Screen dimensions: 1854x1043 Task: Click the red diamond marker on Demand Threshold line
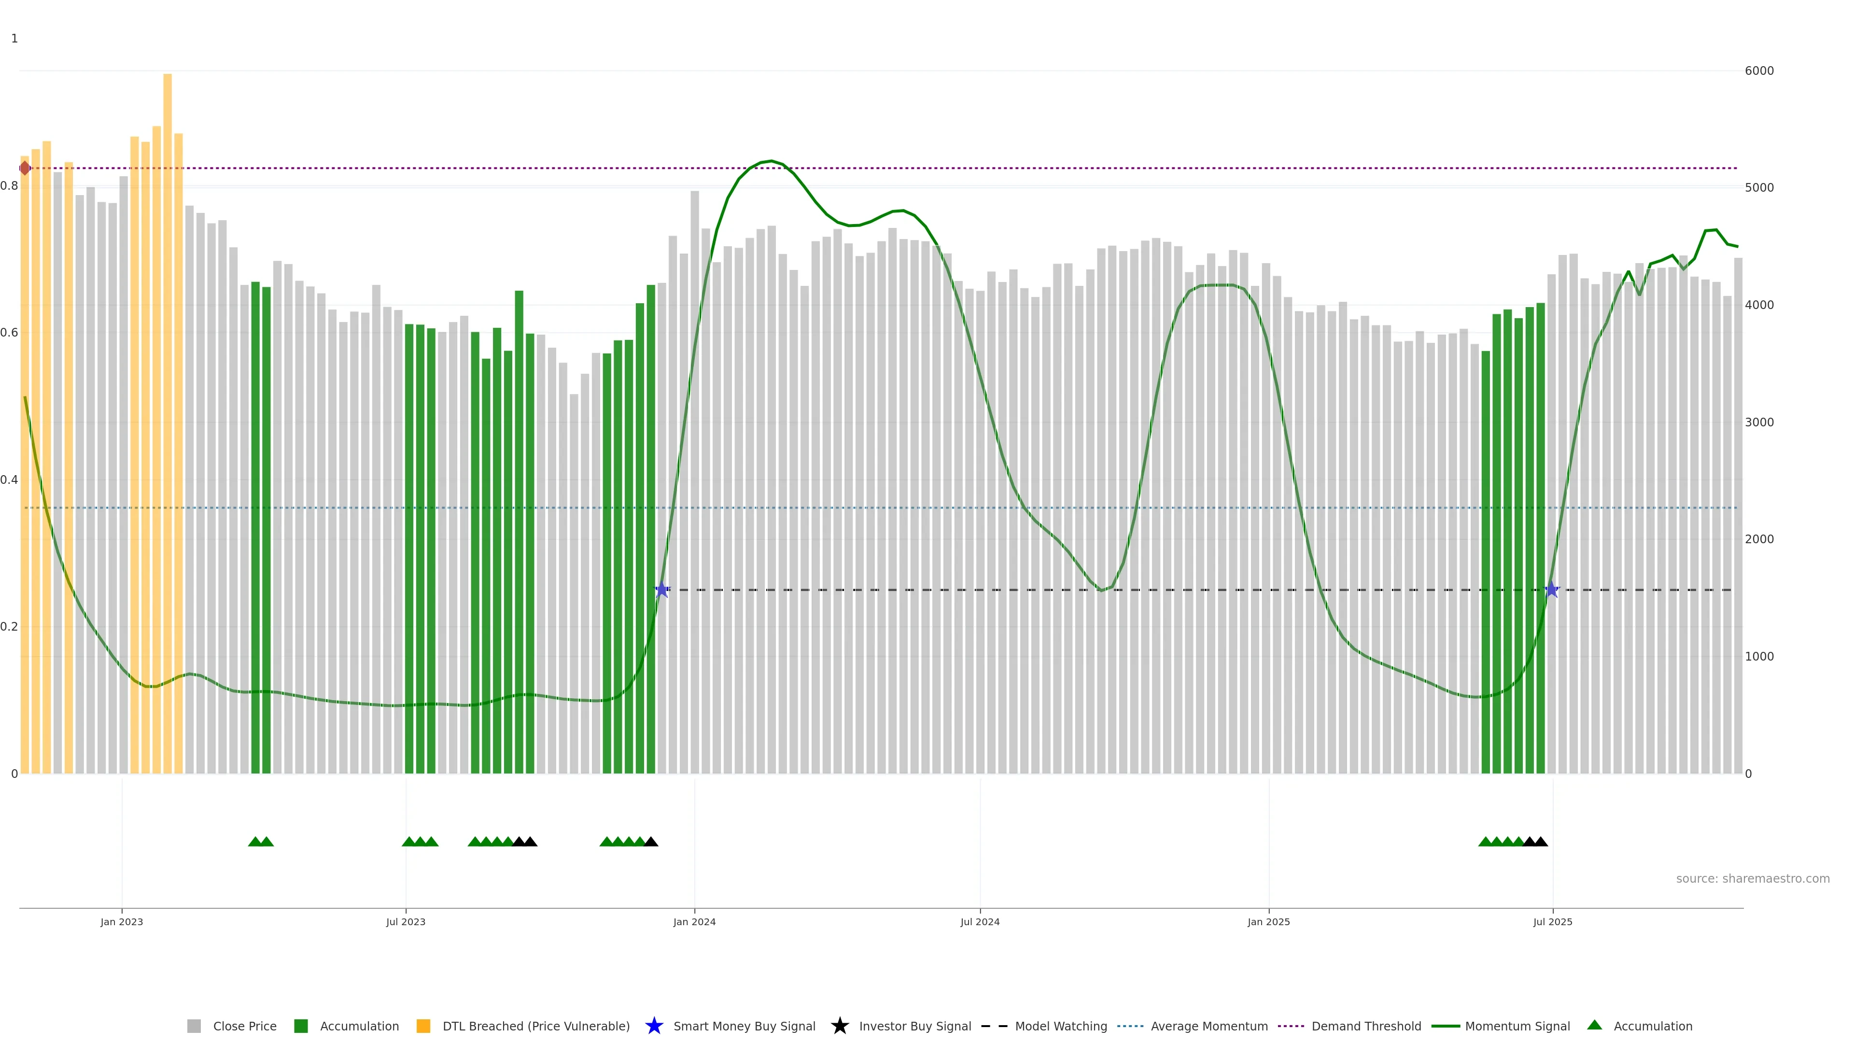click(25, 168)
